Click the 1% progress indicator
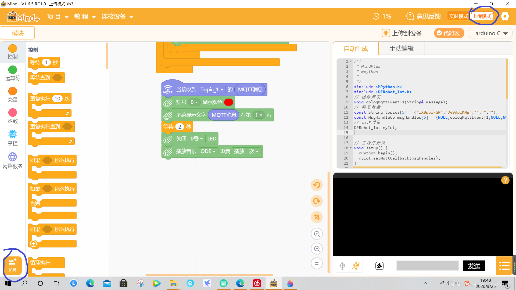This screenshot has width=516, height=290. pyautogui.click(x=382, y=16)
